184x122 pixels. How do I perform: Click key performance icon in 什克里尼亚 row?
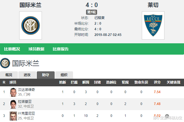[x=167, y=116]
